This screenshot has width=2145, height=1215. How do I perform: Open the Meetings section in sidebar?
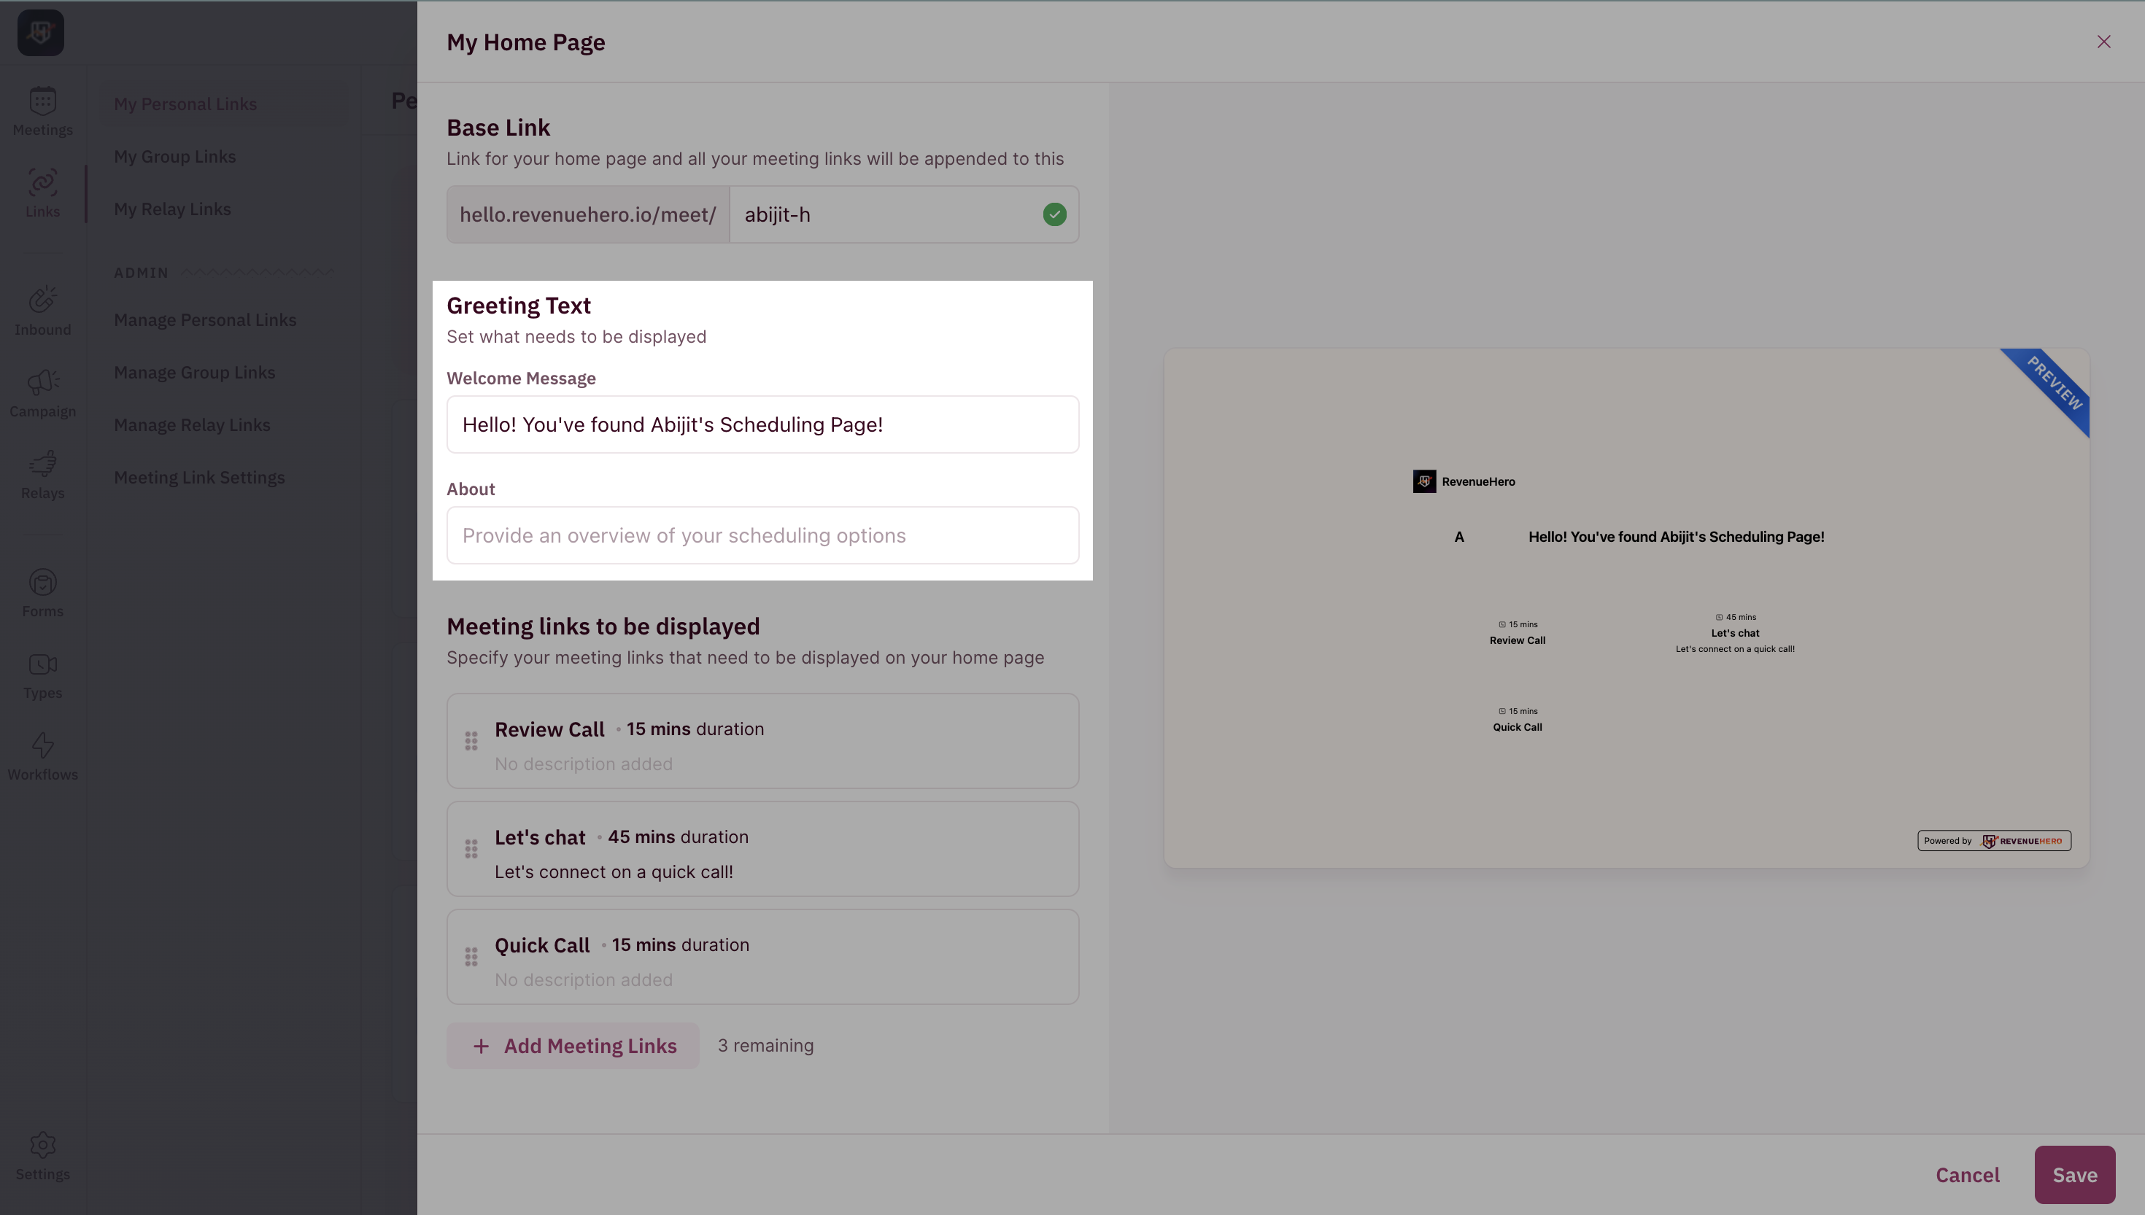point(42,112)
